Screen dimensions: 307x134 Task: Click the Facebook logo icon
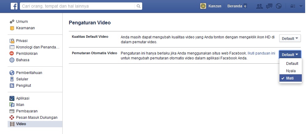coord(14,6)
